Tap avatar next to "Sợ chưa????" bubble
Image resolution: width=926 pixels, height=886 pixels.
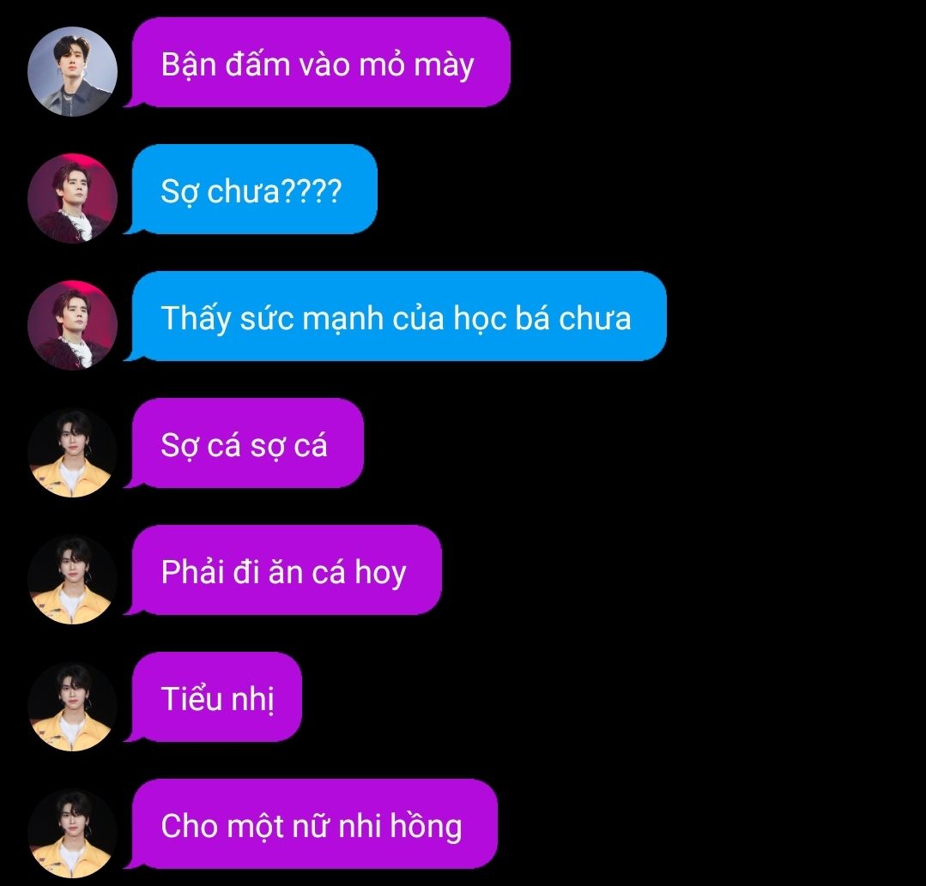(x=72, y=198)
